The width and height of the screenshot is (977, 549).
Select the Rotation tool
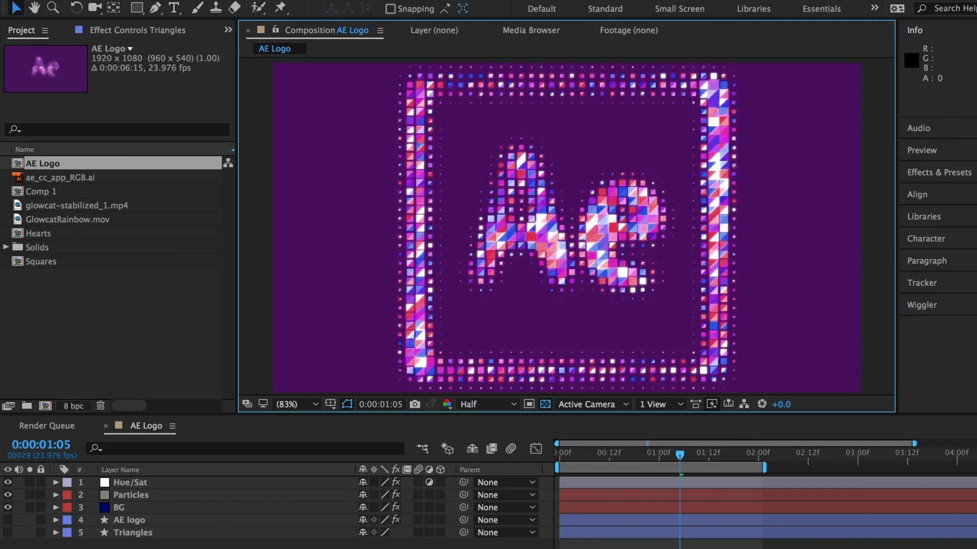pos(77,8)
